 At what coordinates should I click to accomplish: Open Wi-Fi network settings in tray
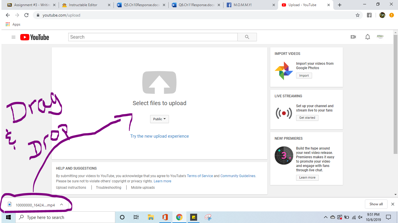[x=354, y=217]
